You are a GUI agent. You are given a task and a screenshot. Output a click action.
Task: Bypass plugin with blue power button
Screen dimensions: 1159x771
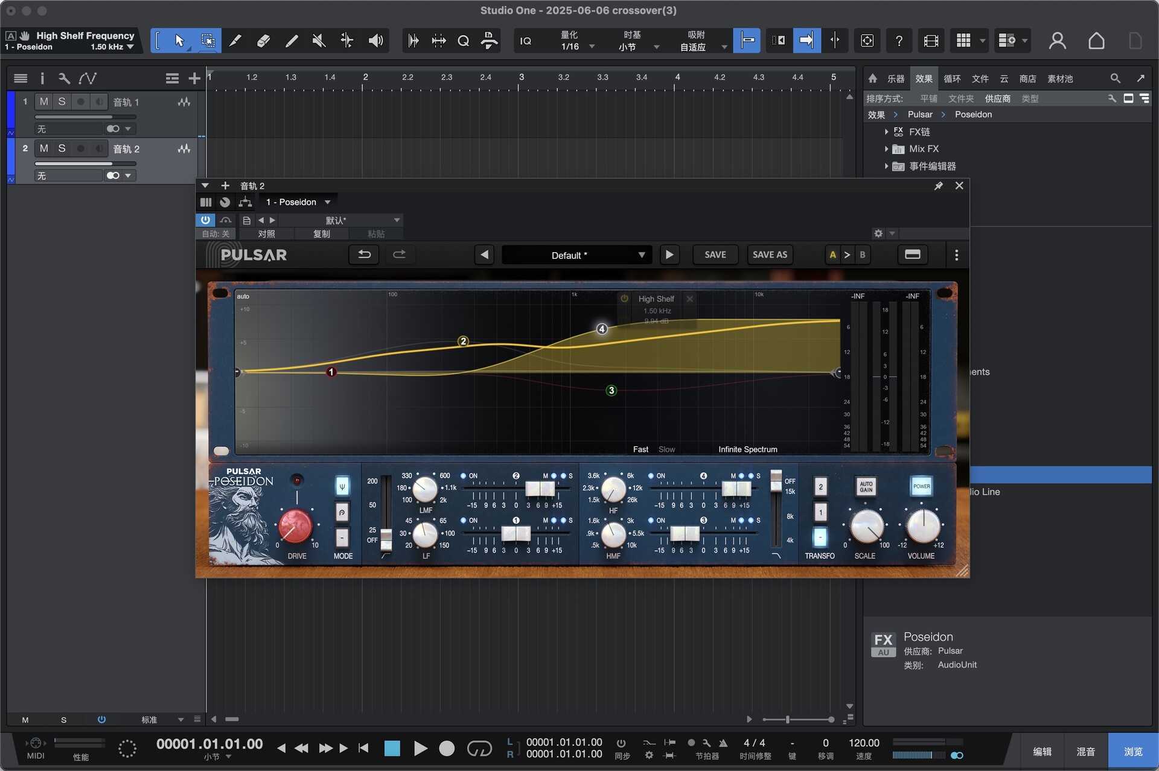click(205, 220)
